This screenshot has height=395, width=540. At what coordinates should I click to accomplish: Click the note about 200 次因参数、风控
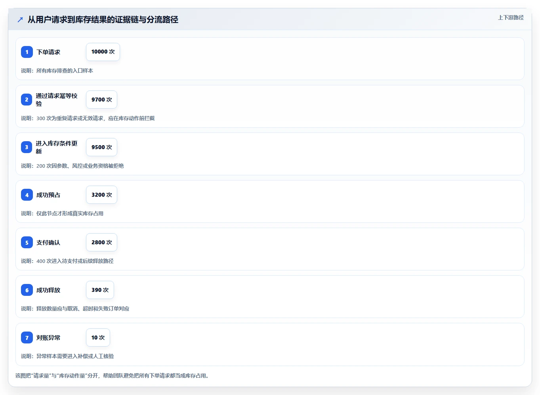73,166
